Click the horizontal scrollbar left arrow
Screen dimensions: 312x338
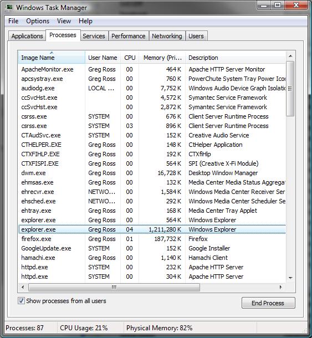pos(23,287)
